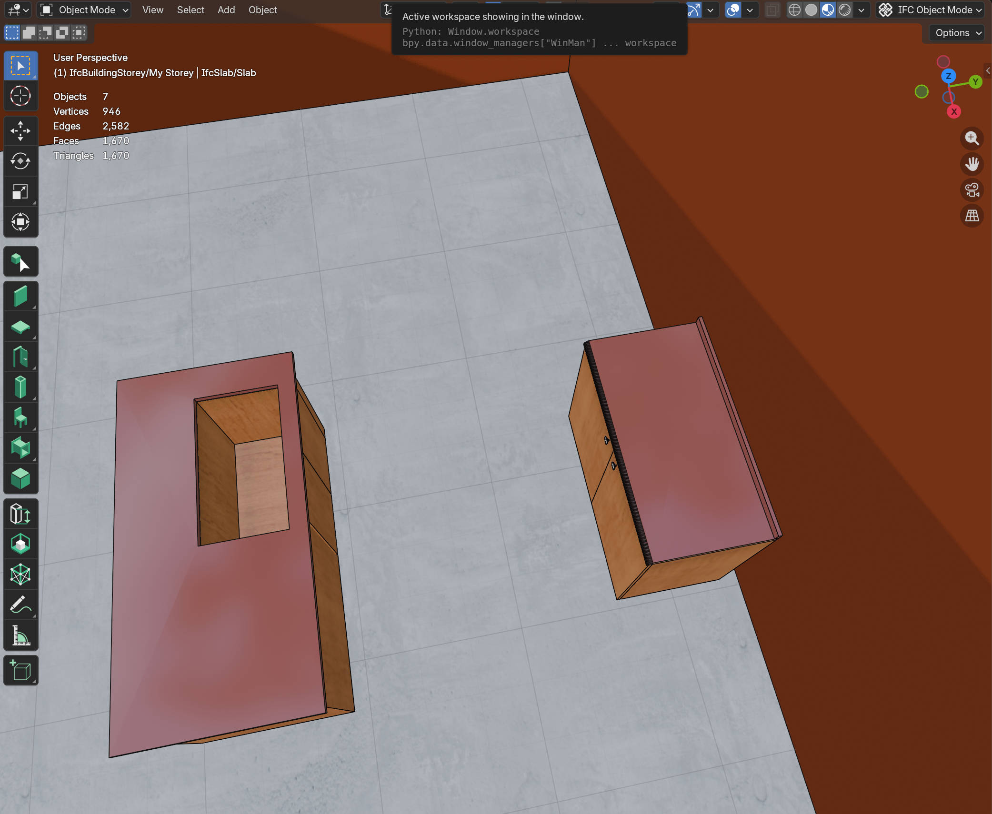
Task: Open the Options dropdown
Action: coord(958,33)
